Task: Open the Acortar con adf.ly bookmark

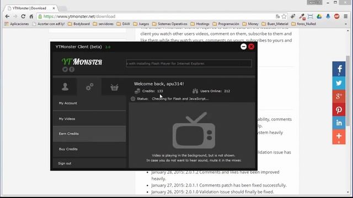Action: pos(49,24)
